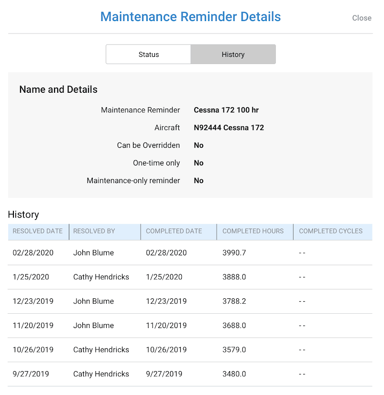
Task: Click the Name and Details heading
Action: click(58, 89)
